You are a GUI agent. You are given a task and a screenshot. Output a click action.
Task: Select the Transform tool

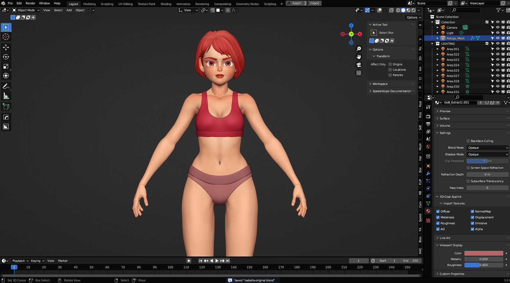coord(6,76)
